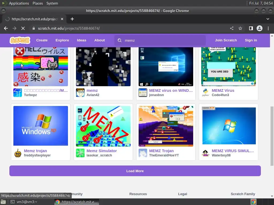Click Waterboy08 avatar
This screenshot has width=274, height=205.
[x=205, y=153]
